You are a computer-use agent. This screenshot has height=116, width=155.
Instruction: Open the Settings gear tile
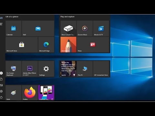tap(46, 69)
